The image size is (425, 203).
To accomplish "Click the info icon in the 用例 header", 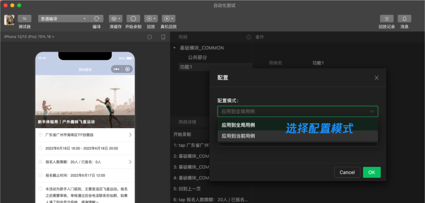I will [249, 37].
